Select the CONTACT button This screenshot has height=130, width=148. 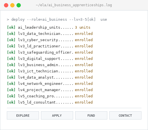(125, 116)
